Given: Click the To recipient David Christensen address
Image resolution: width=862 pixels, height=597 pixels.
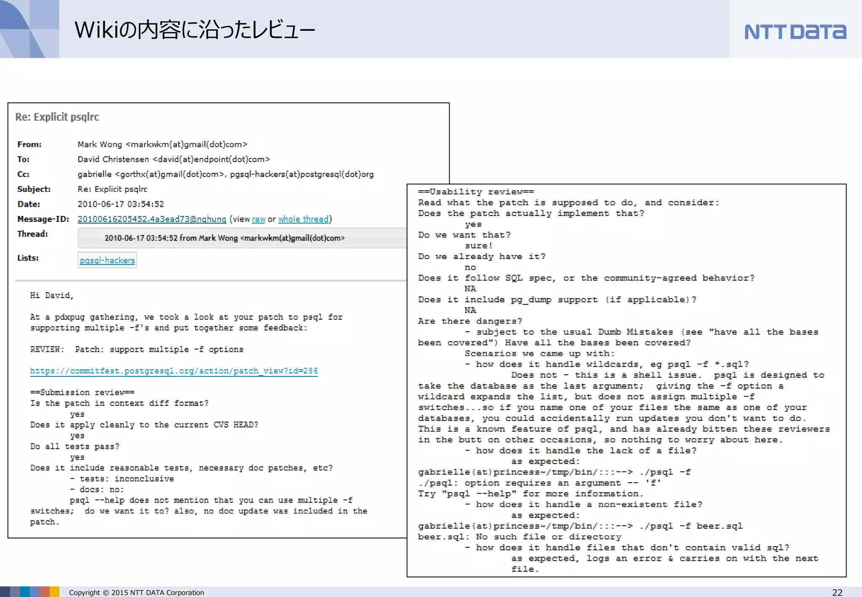Looking at the screenshot, I should coord(174,160).
